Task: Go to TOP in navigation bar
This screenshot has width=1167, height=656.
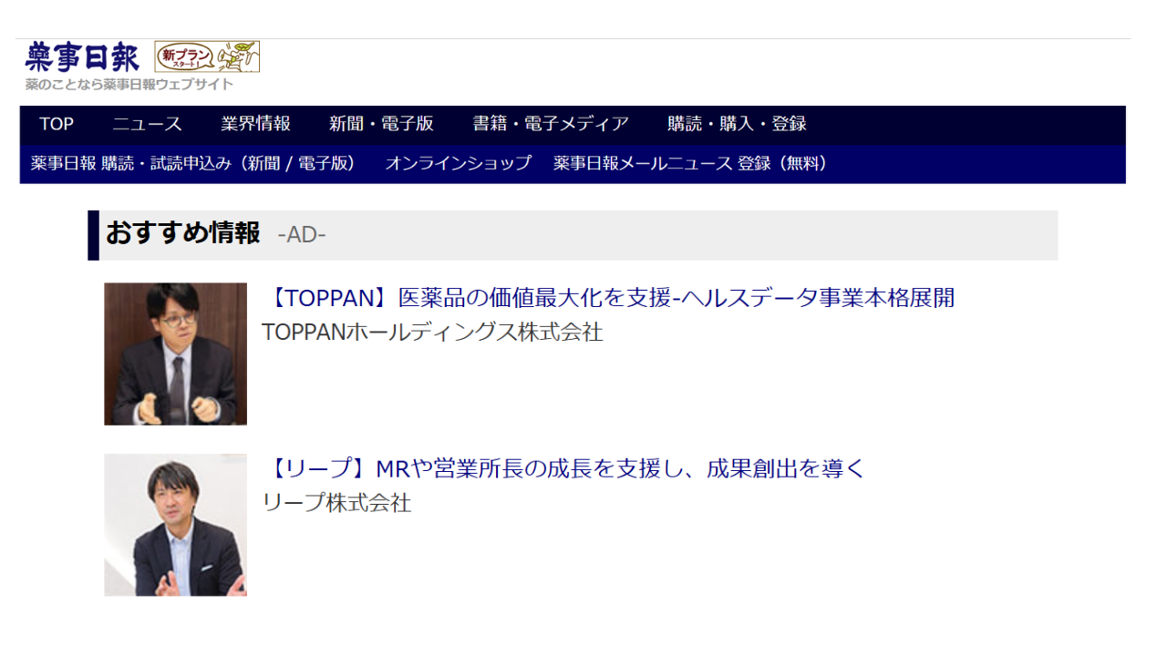Action: pos(57,124)
